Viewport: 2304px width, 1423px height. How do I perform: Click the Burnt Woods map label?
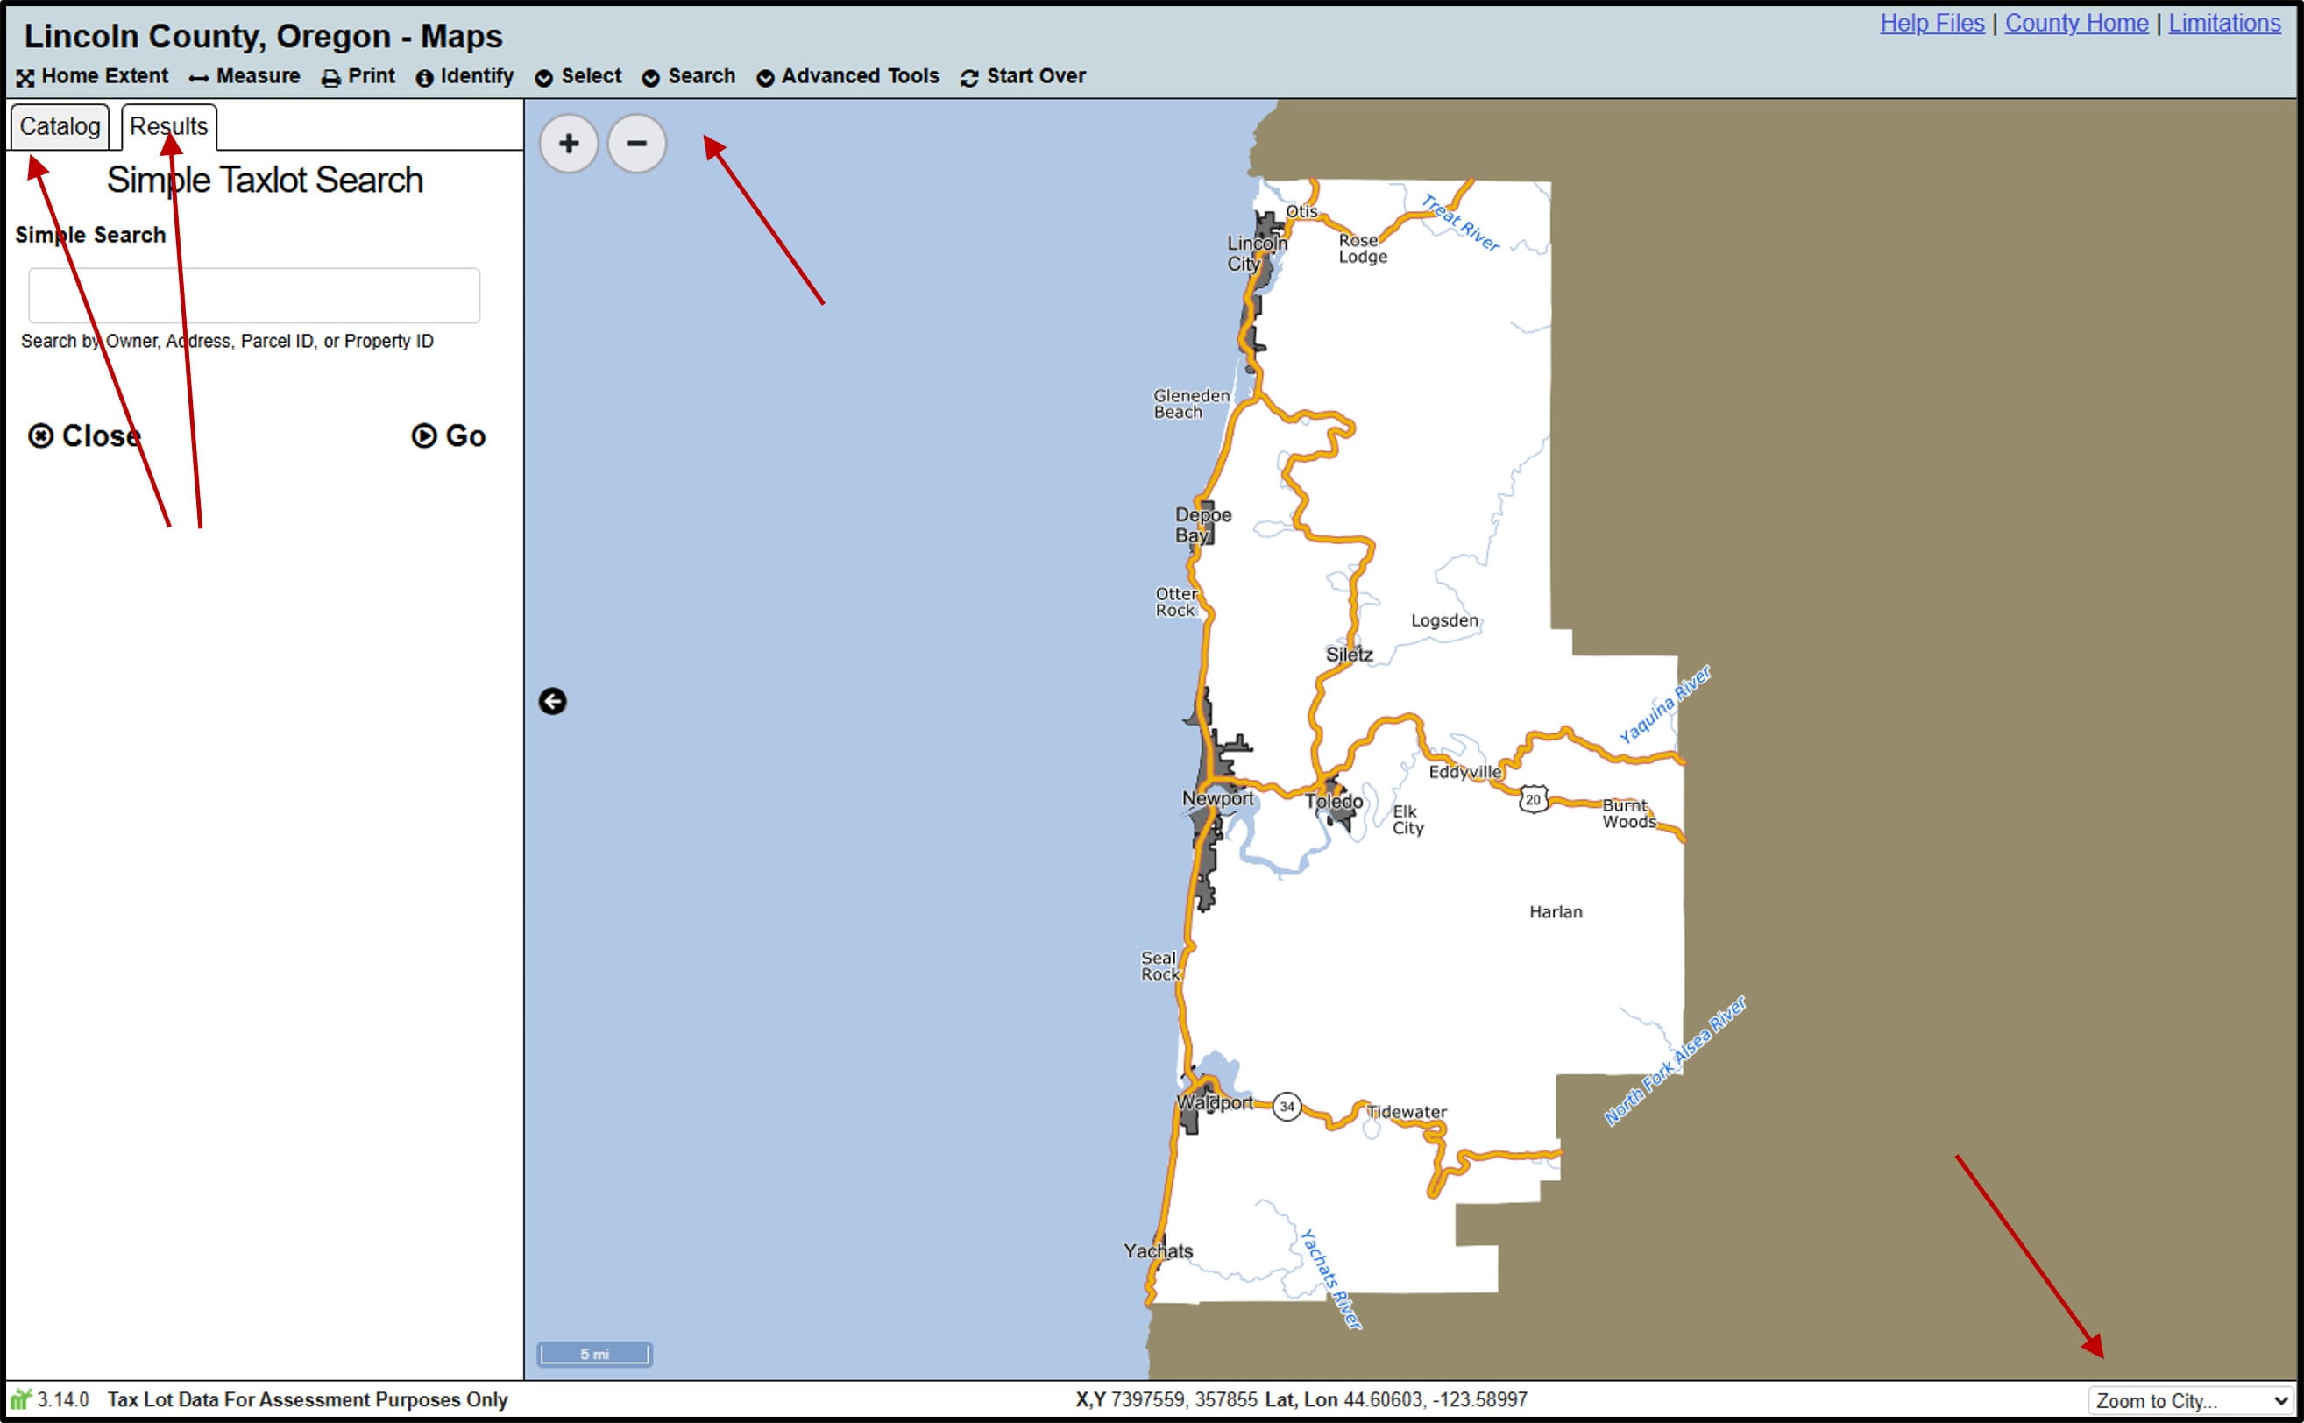1629,813
